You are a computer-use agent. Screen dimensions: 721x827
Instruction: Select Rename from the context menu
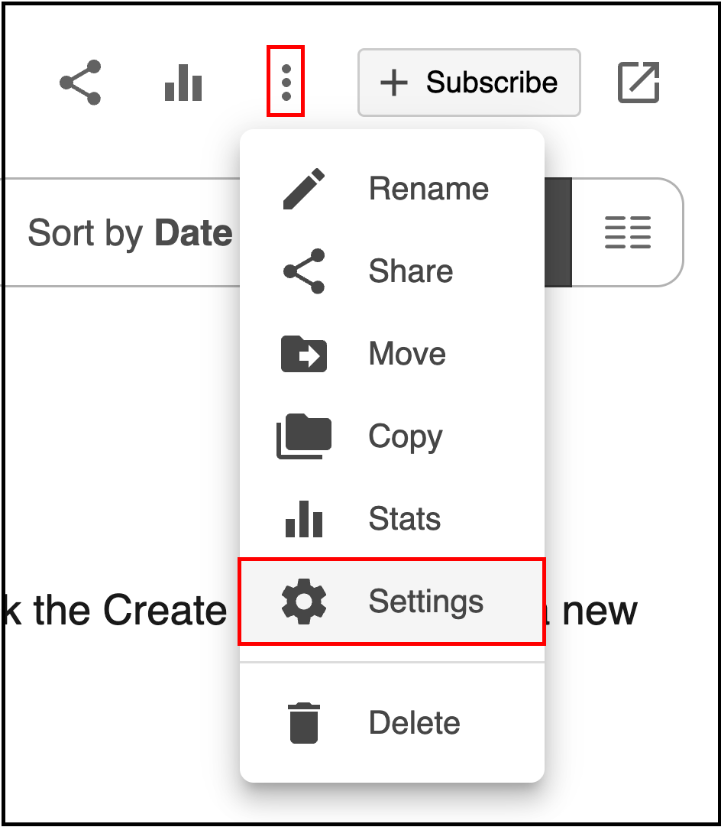392,189
